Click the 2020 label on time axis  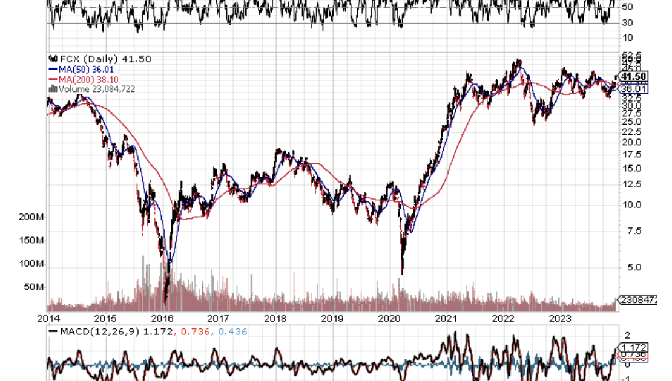389,319
